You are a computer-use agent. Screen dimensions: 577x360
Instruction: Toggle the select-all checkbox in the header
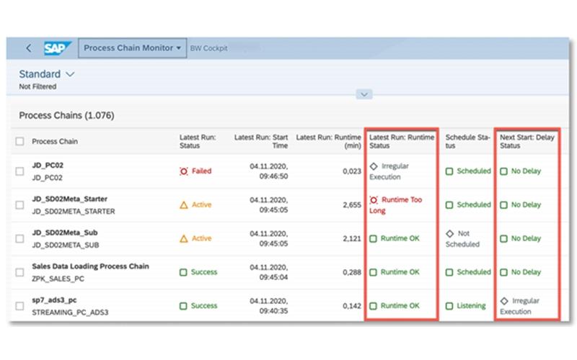[20, 141]
